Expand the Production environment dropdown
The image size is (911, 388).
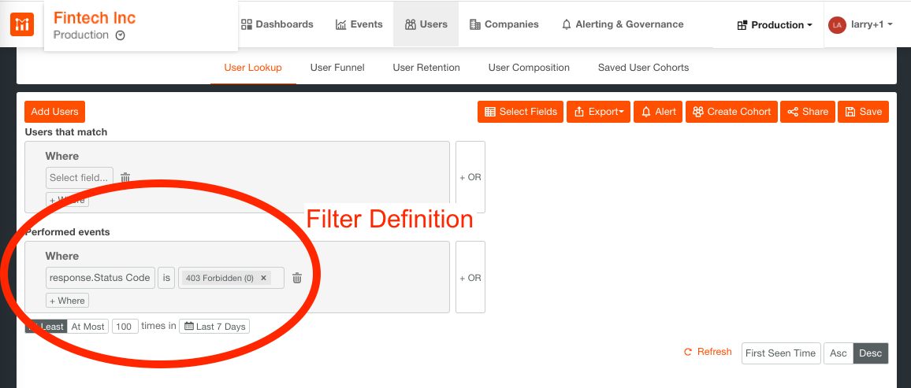coord(775,25)
